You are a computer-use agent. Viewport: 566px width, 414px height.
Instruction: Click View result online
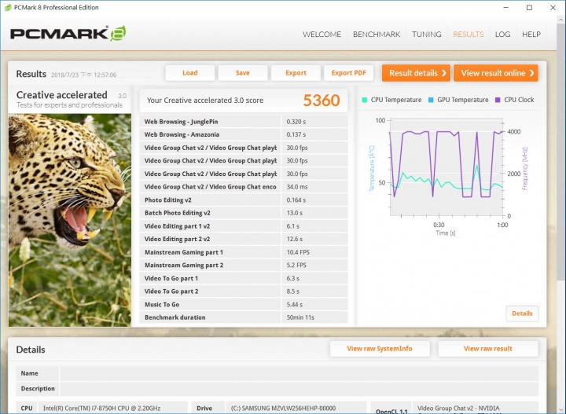point(496,73)
